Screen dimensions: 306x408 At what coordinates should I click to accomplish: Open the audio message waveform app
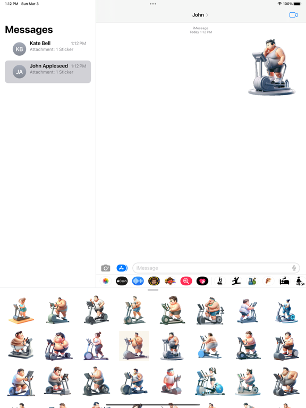point(138,281)
